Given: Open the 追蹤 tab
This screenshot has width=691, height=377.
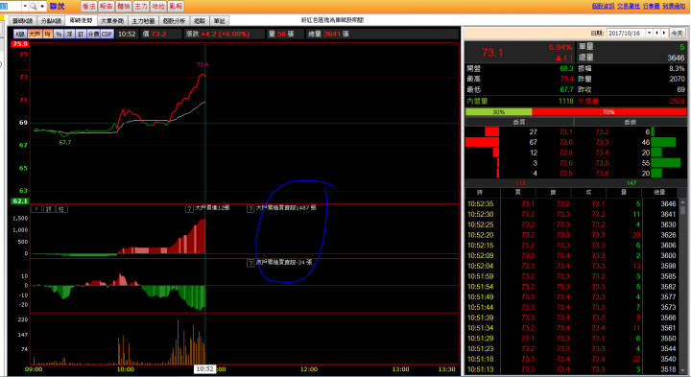Looking at the screenshot, I should [x=200, y=21].
